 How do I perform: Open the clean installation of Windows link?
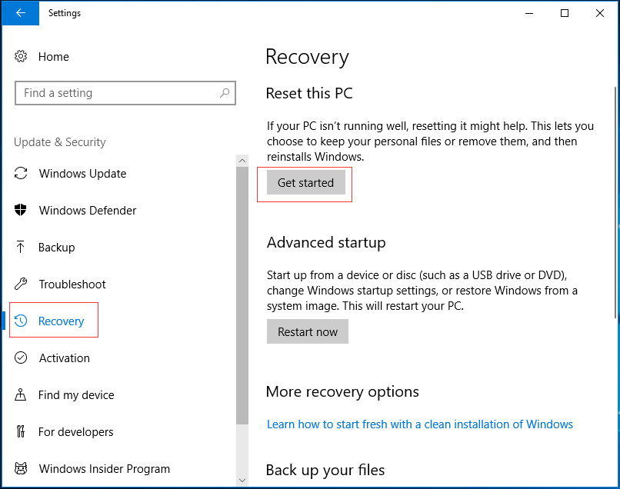click(419, 424)
